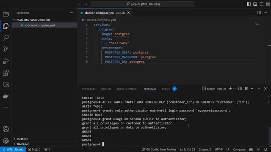Change the UTF-8 file encoding

218,149
